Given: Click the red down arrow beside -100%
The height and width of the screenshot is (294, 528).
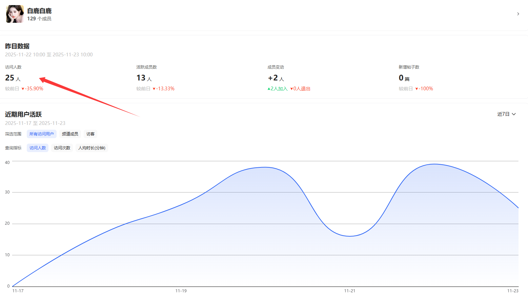Looking at the screenshot, I should [x=417, y=89].
